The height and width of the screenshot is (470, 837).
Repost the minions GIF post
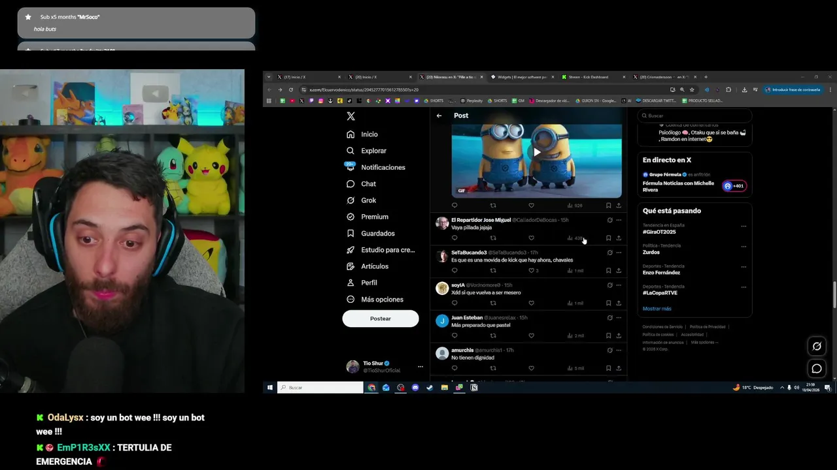[493, 206]
